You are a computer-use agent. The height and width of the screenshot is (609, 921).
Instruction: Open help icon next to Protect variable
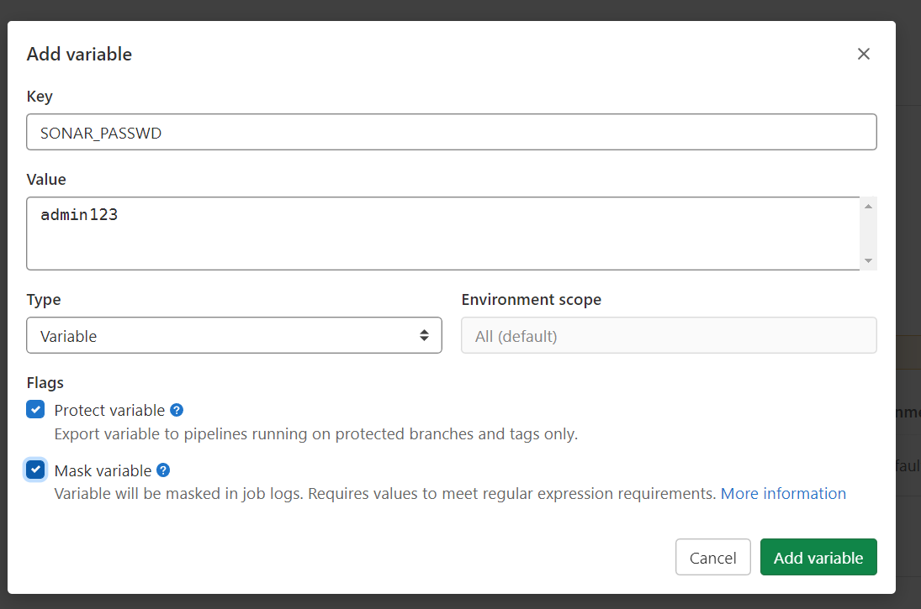177,410
